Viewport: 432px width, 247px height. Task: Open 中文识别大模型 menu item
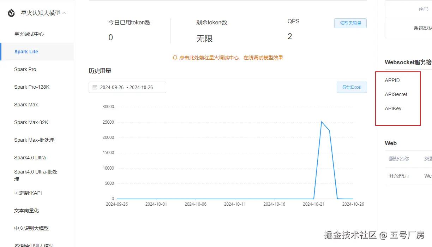tap(31, 228)
